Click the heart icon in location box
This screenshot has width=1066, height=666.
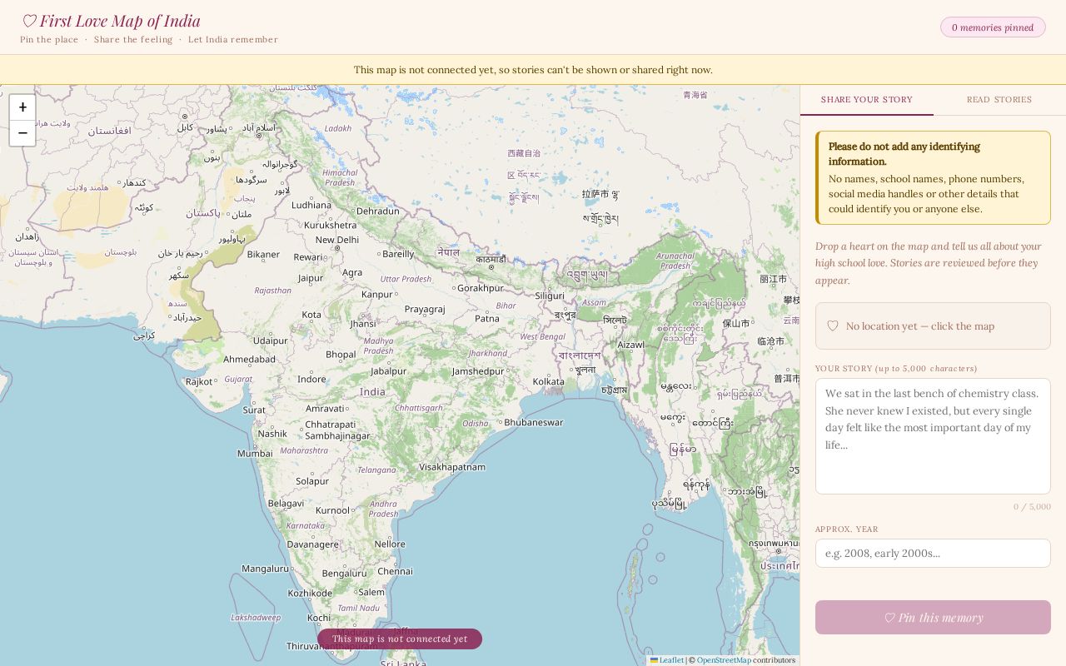[x=833, y=326]
